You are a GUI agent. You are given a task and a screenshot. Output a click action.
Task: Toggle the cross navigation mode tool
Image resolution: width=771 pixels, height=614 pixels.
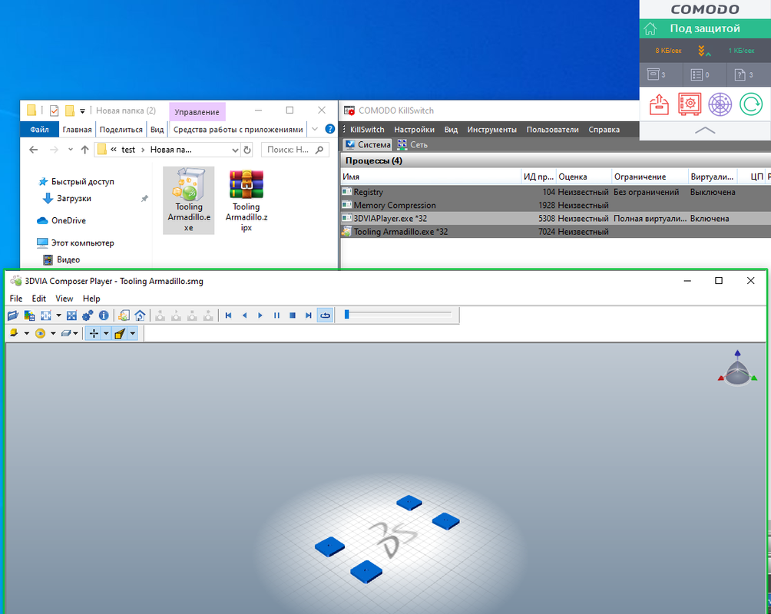[x=94, y=333]
